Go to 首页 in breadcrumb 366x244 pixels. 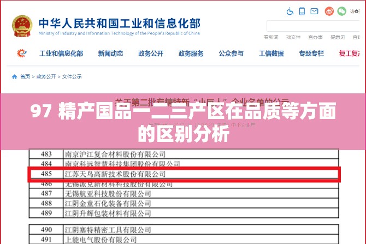click(25, 76)
